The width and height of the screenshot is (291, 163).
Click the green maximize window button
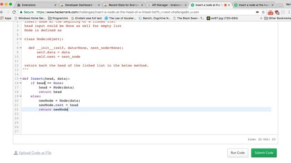point(10,4)
